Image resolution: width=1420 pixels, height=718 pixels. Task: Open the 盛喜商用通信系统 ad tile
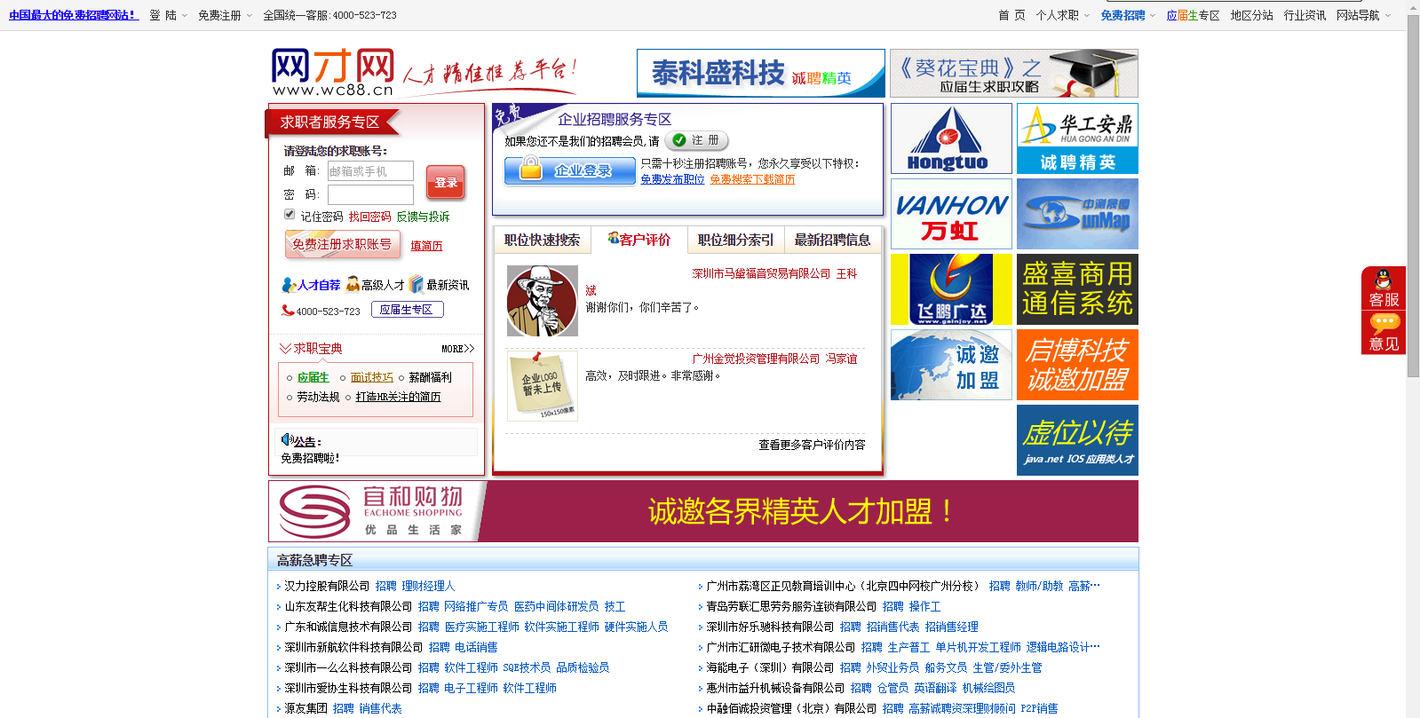[1077, 289]
